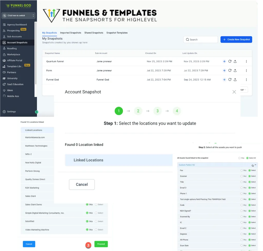This screenshot has height=251, width=263.
Task: Select Skip for Fax custom field
Action: [242, 170]
